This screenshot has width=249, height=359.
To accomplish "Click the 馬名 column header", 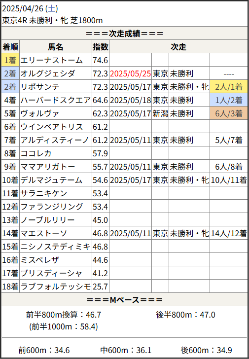I will point(56,47).
